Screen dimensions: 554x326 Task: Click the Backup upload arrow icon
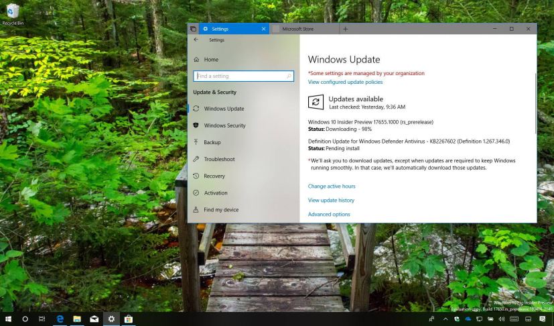(x=196, y=142)
